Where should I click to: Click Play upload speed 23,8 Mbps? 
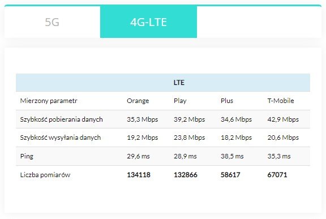coord(189,138)
